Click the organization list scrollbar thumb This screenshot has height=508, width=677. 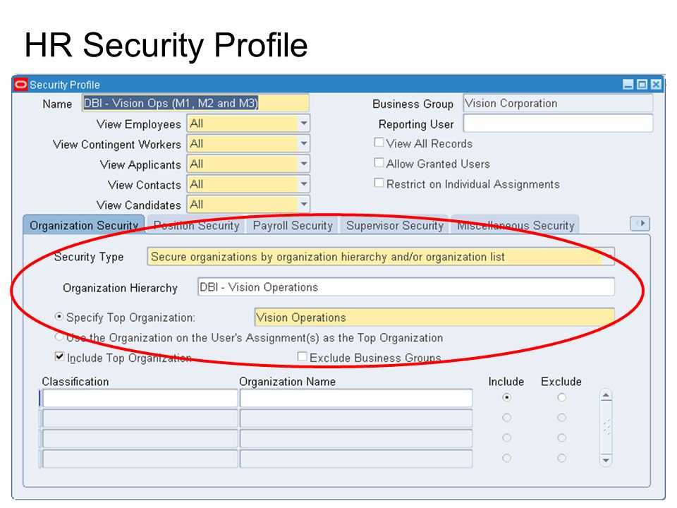(606, 427)
